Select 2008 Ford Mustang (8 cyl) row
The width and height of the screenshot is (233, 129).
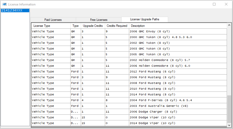[x=129, y=83]
